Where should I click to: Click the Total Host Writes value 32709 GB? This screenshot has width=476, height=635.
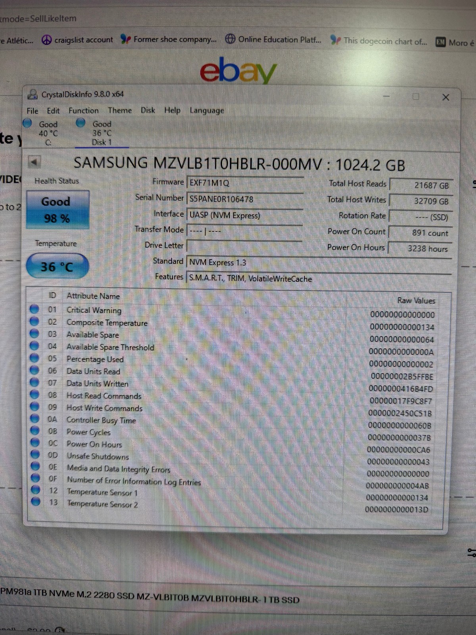tap(421, 201)
